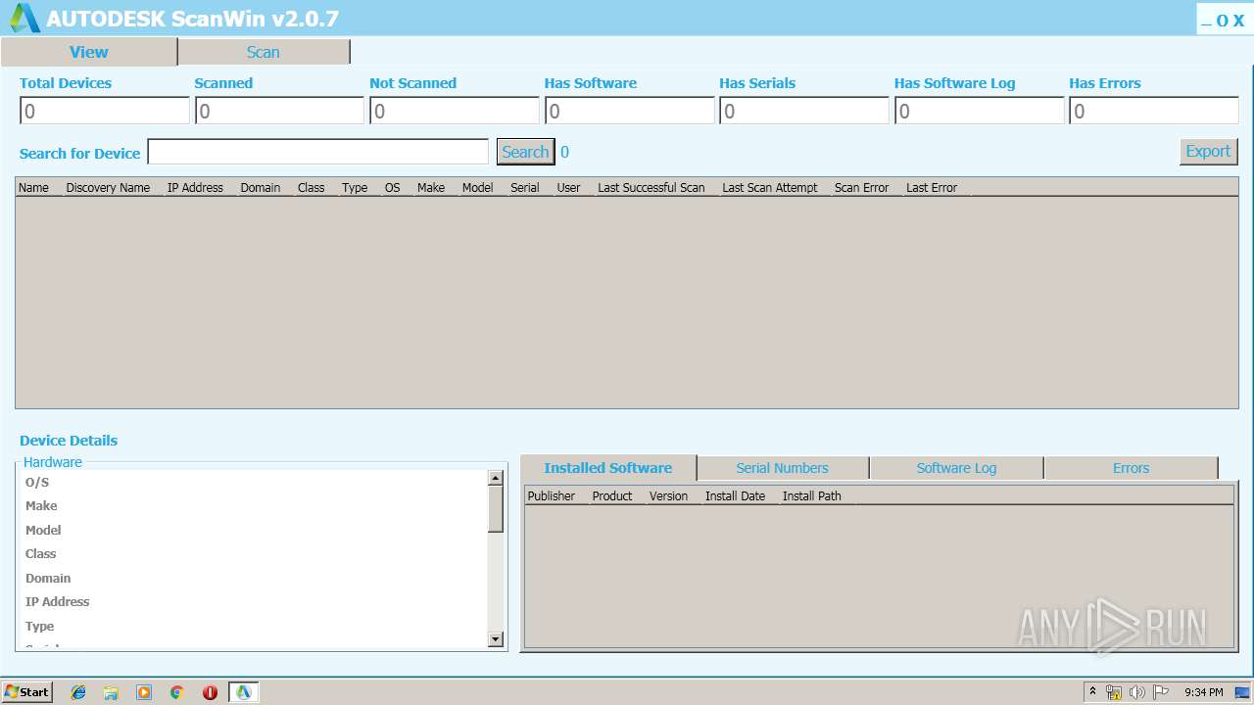Screen dimensions: 1254x705
Task: Click the Has Software Log count field
Action: click(979, 112)
